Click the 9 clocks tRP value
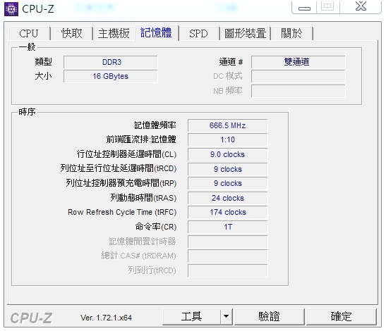Screen dimensions: 386x331 point(228,184)
